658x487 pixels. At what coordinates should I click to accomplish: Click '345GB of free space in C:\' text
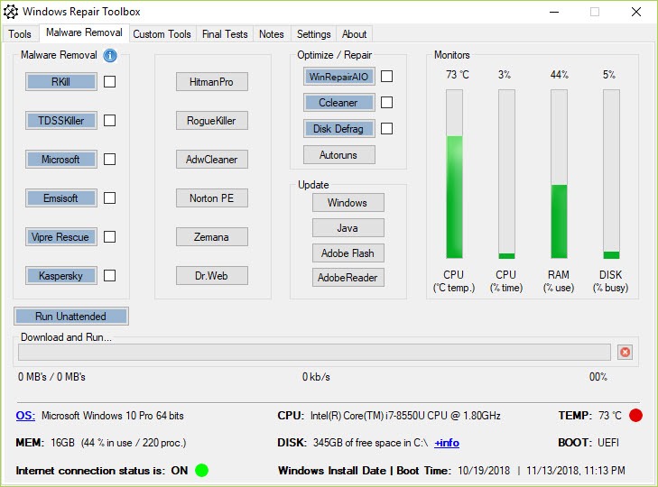[371, 443]
